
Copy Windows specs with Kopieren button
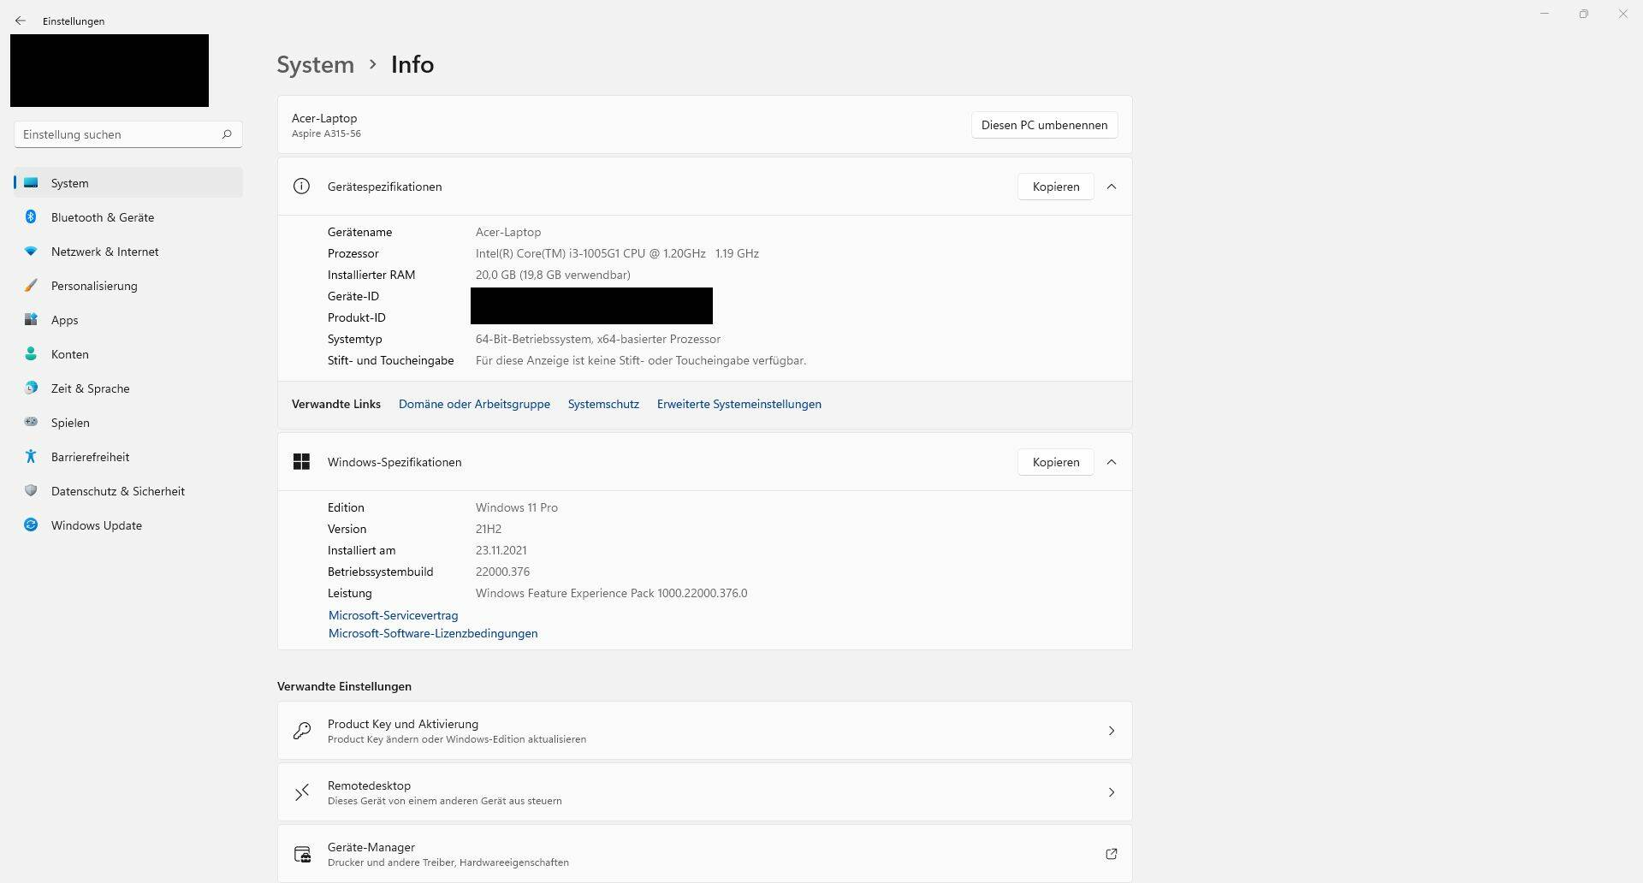[x=1055, y=462]
